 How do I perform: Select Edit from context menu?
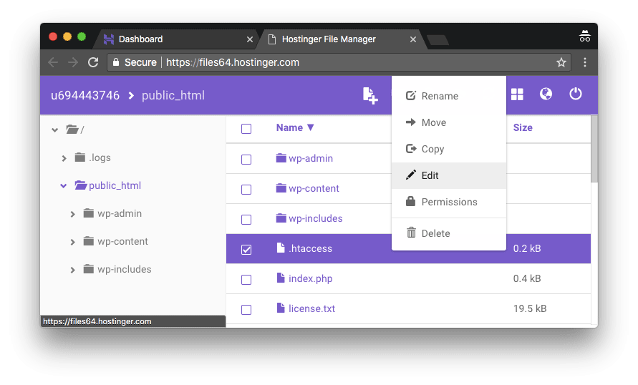coord(449,175)
